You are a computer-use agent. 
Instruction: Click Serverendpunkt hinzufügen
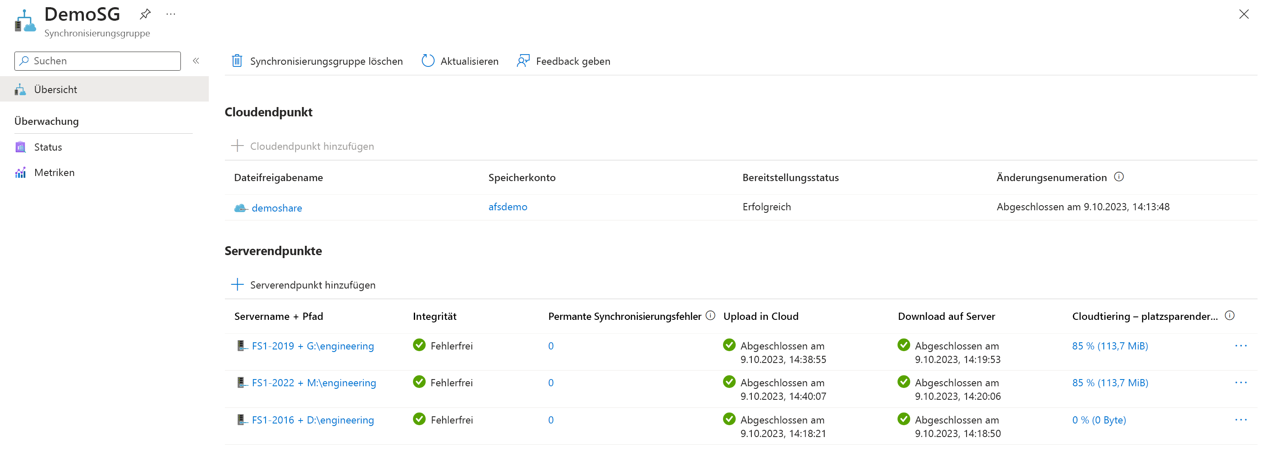click(313, 285)
